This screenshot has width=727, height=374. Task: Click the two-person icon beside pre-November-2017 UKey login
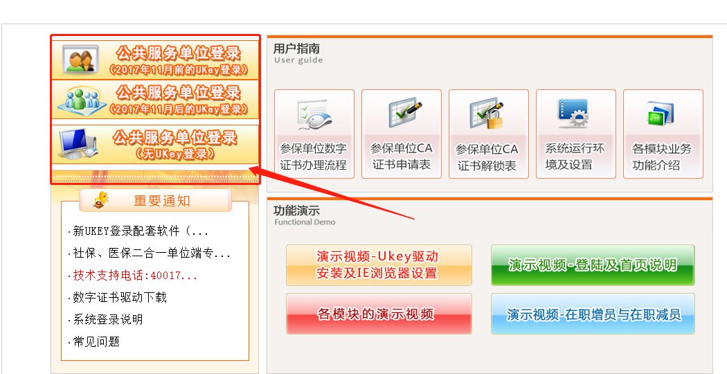point(80,59)
